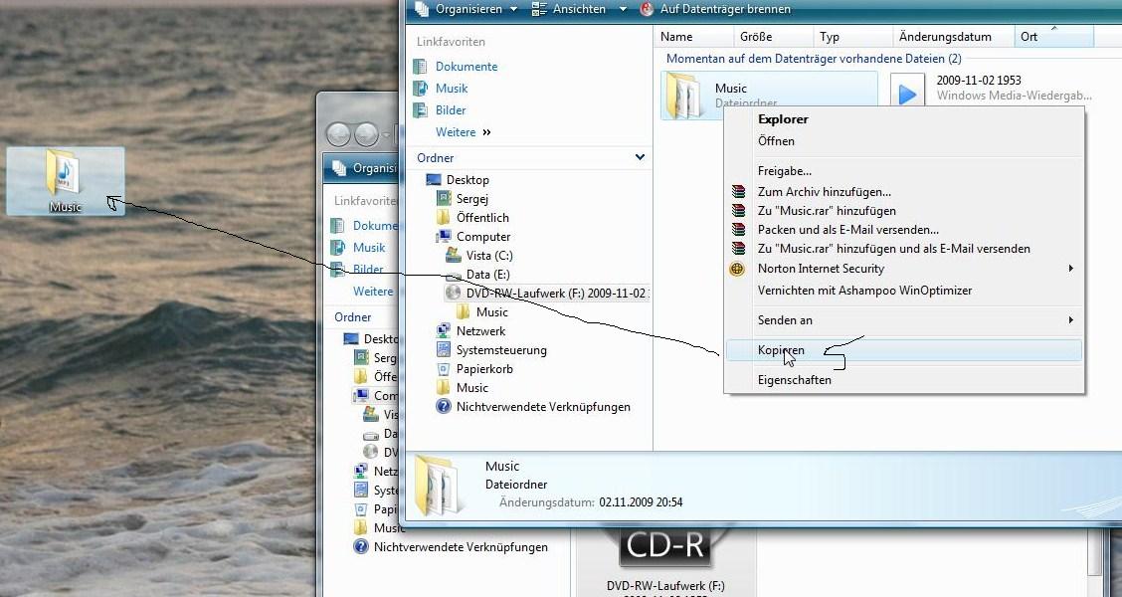
Task: Open the Systemsteuerung icon in the front folder tree
Action: point(444,350)
